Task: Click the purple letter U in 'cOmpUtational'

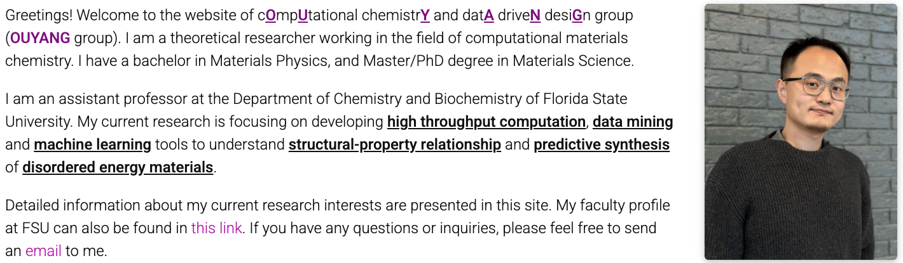Action: coord(303,15)
